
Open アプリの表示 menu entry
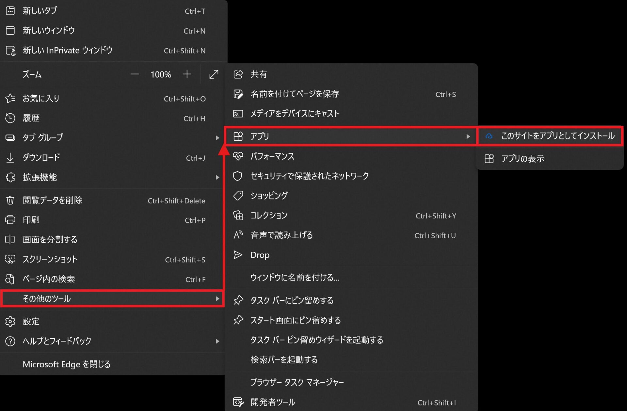pyautogui.click(x=522, y=159)
